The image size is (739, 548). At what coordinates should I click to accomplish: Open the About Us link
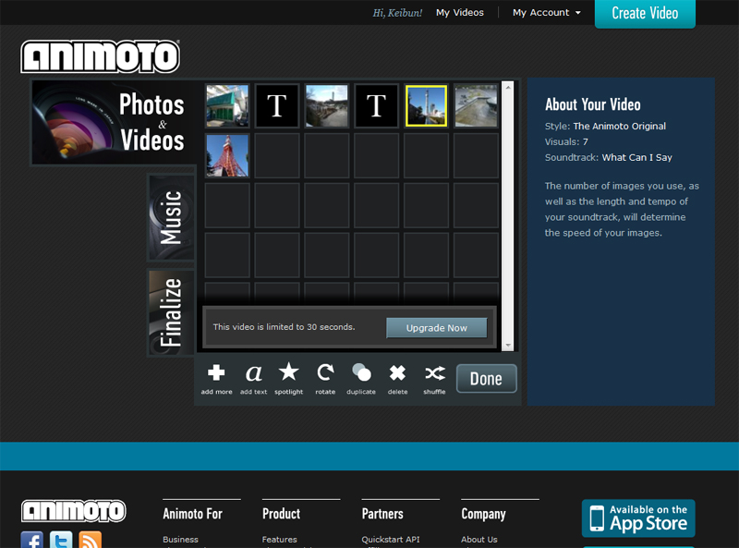[479, 539]
